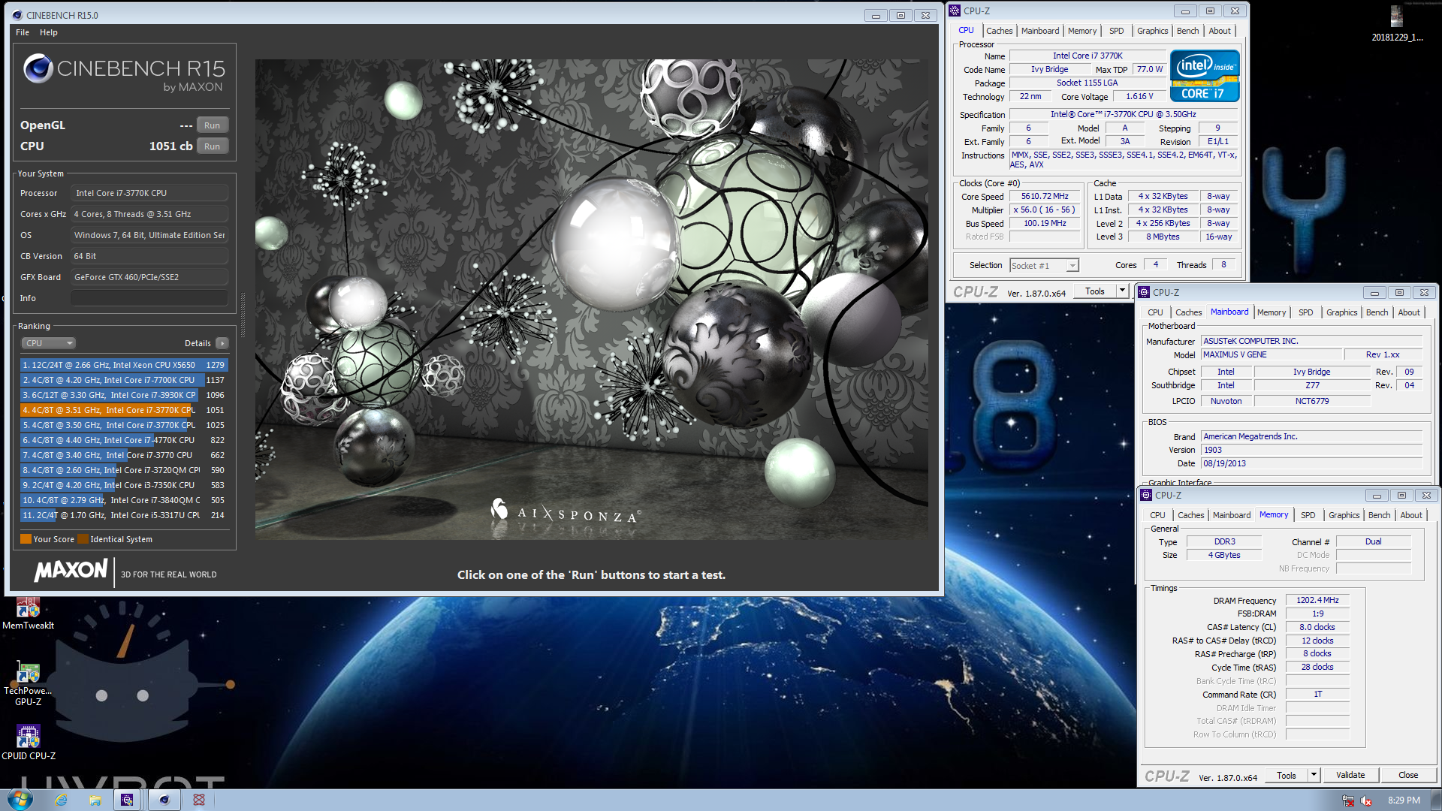Switch to Caches tab in top CPU-Z window
This screenshot has height=811, width=1442.
coord(999,31)
